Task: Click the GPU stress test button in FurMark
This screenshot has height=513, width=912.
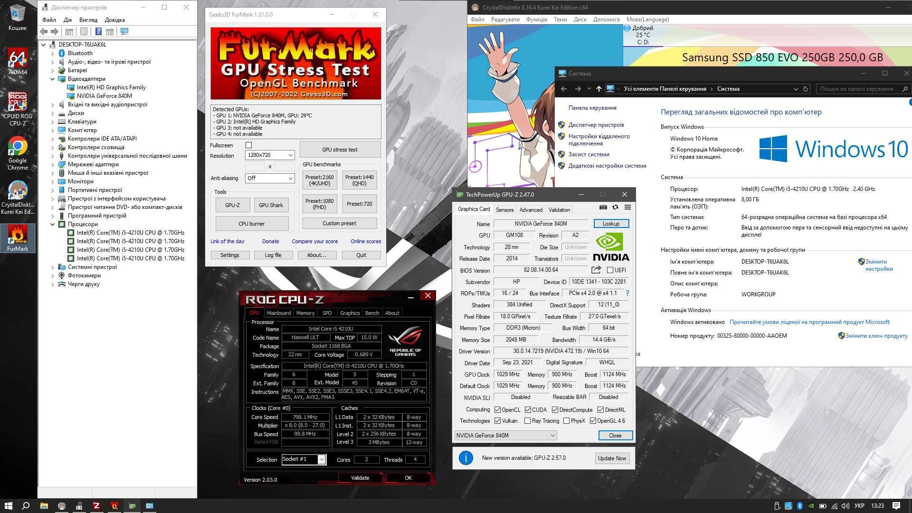Action: 340,149
